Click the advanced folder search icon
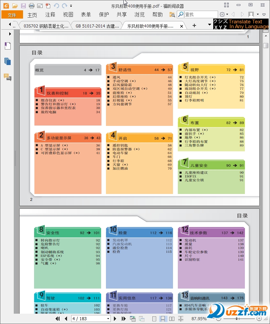This screenshot has height=324, width=270. coord(172,14)
